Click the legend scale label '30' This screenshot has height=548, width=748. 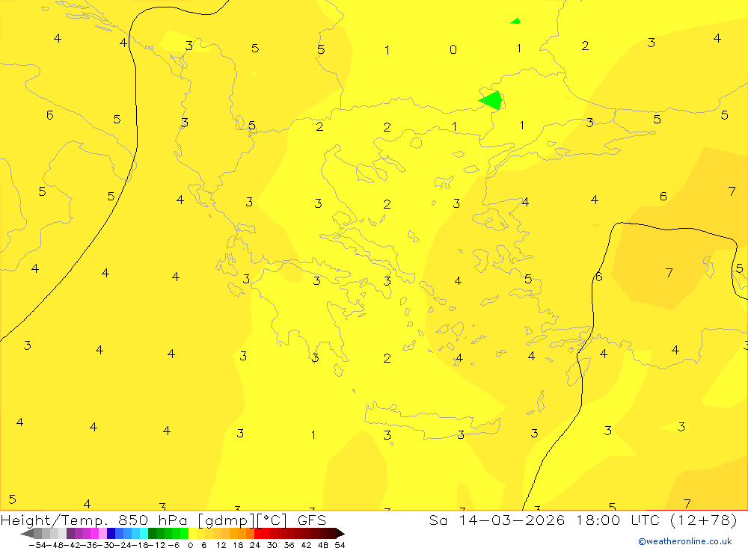coord(272,545)
